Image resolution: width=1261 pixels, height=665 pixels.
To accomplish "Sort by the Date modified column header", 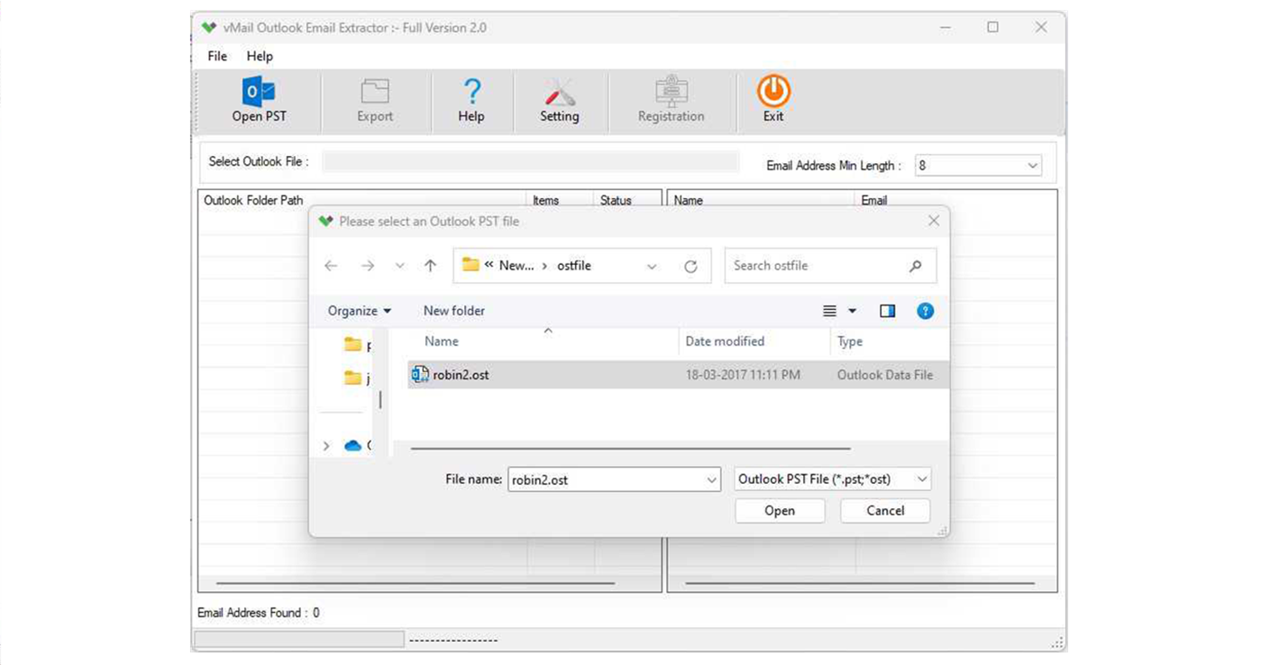I will point(725,342).
